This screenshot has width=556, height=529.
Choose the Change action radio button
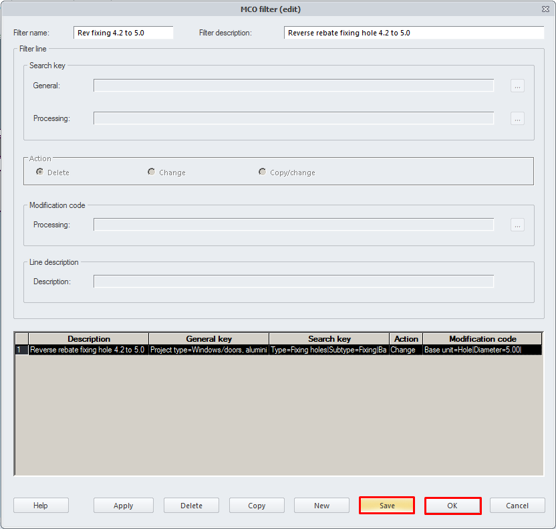click(x=152, y=173)
